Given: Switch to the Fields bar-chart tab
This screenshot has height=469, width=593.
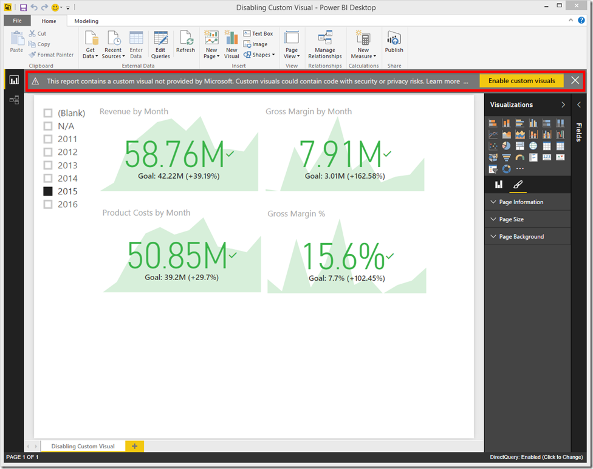Looking at the screenshot, I should click(499, 185).
